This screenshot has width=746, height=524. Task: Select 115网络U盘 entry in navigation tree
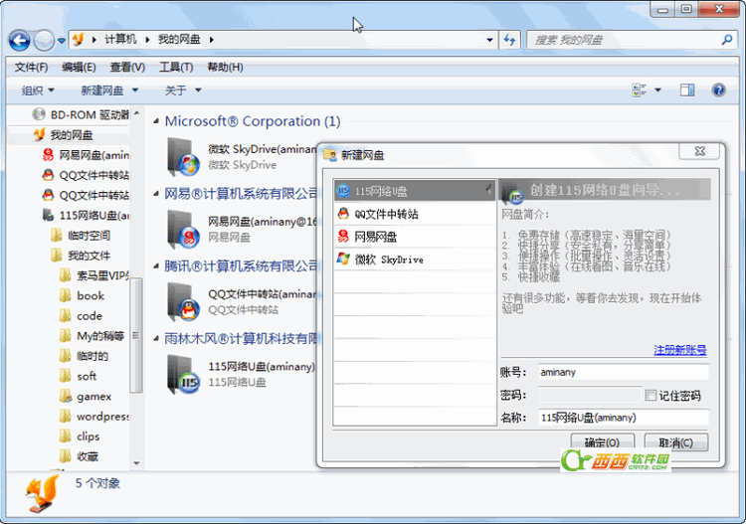[87, 216]
